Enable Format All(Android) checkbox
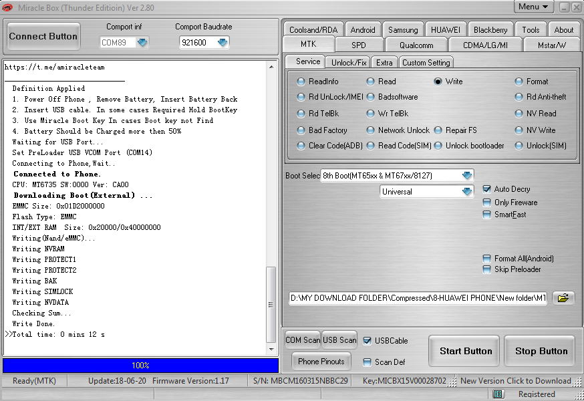The width and height of the screenshot is (584, 401). 486,258
